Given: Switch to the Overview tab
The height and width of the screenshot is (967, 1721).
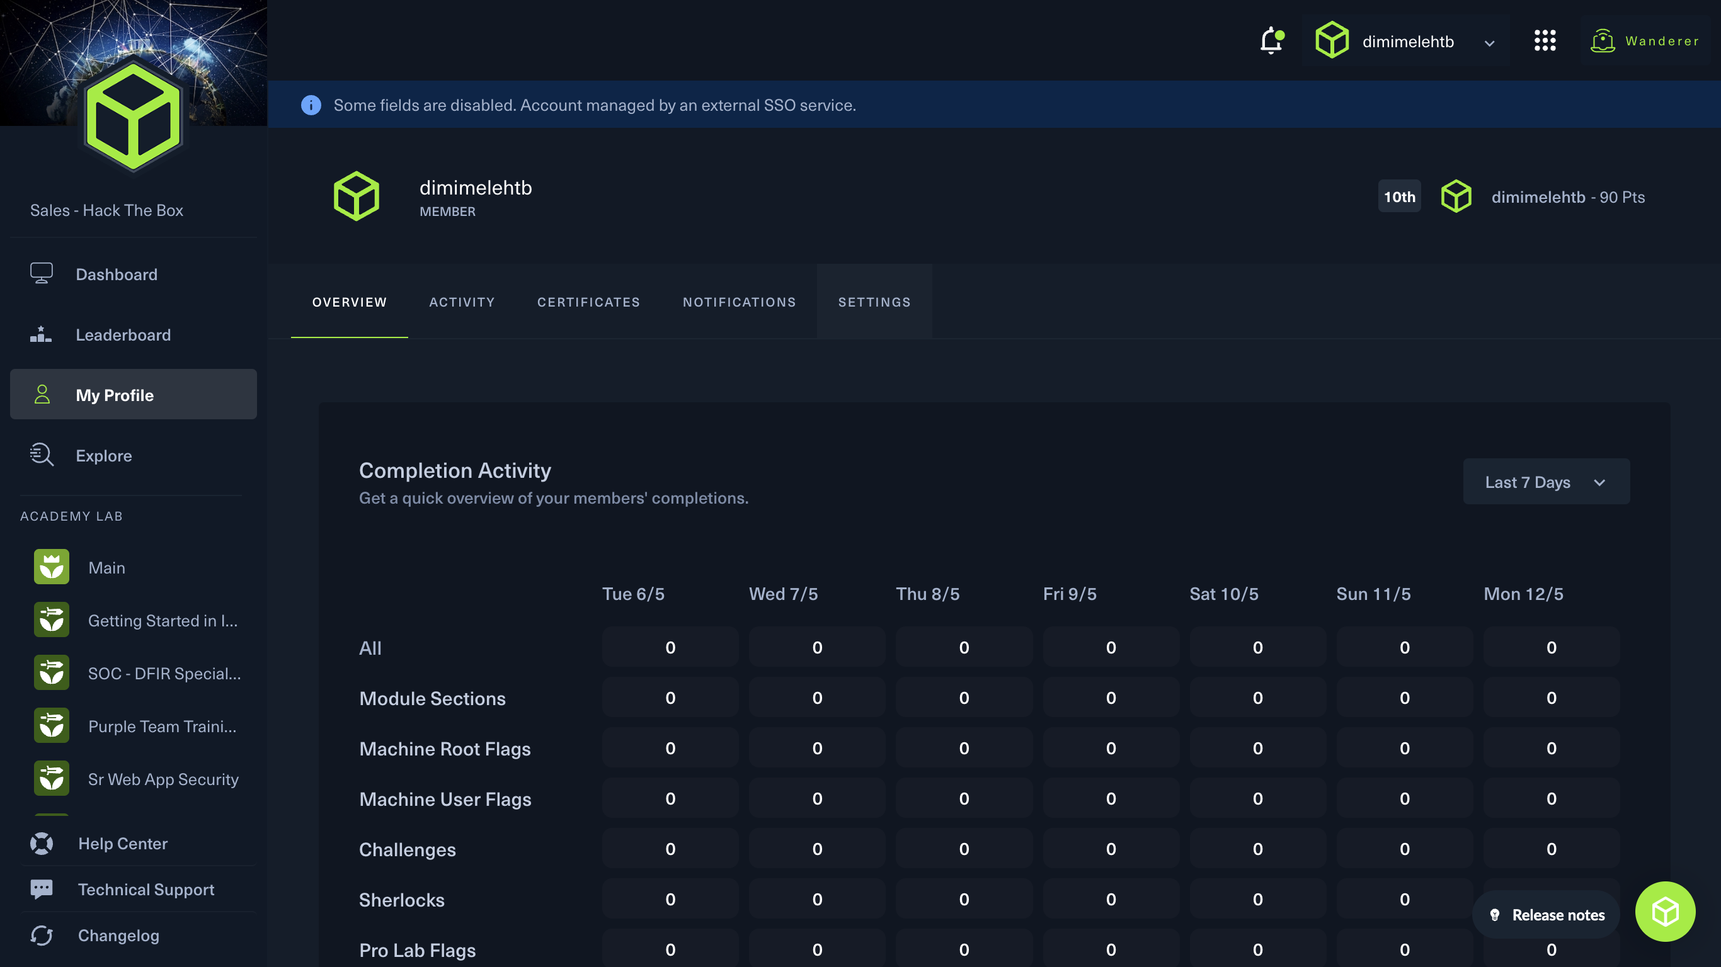Looking at the screenshot, I should [x=350, y=302].
